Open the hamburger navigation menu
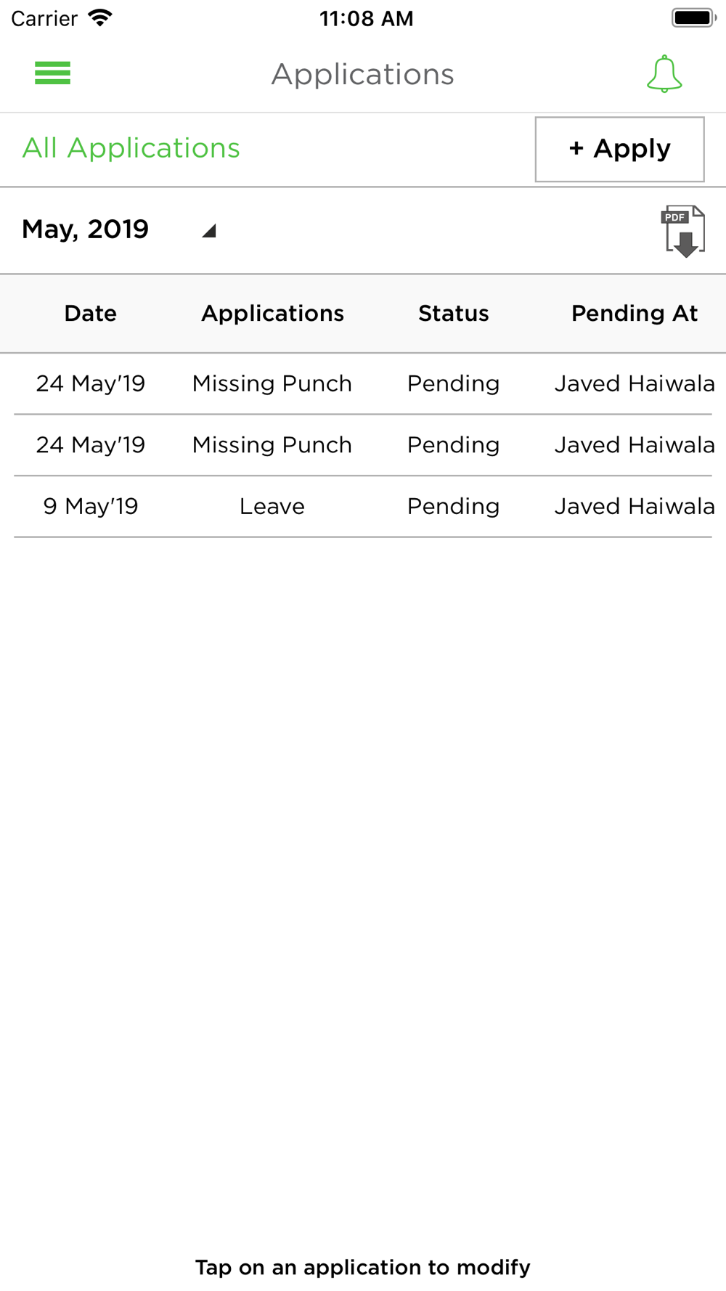Viewport: 726px width, 1291px height. [x=52, y=73]
